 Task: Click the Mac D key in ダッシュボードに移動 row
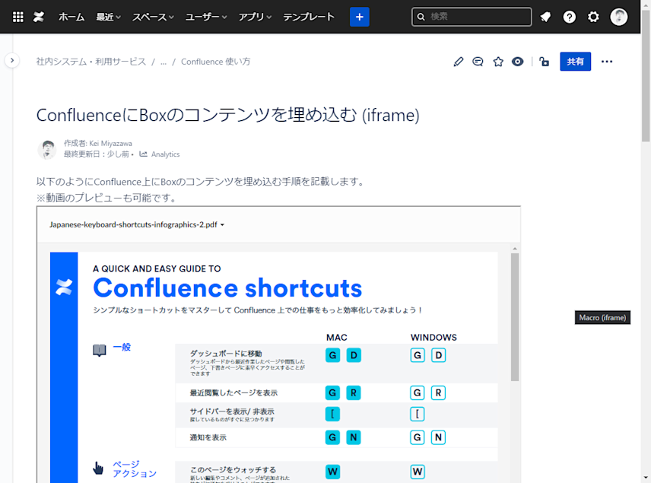click(354, 355)
